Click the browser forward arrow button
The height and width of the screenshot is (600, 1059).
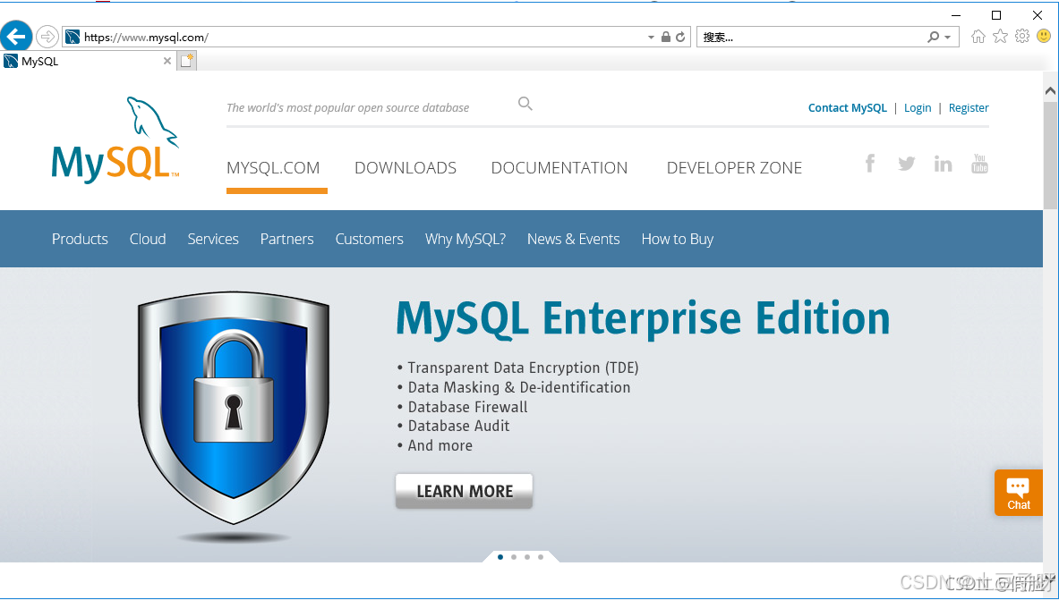(47, 37)
